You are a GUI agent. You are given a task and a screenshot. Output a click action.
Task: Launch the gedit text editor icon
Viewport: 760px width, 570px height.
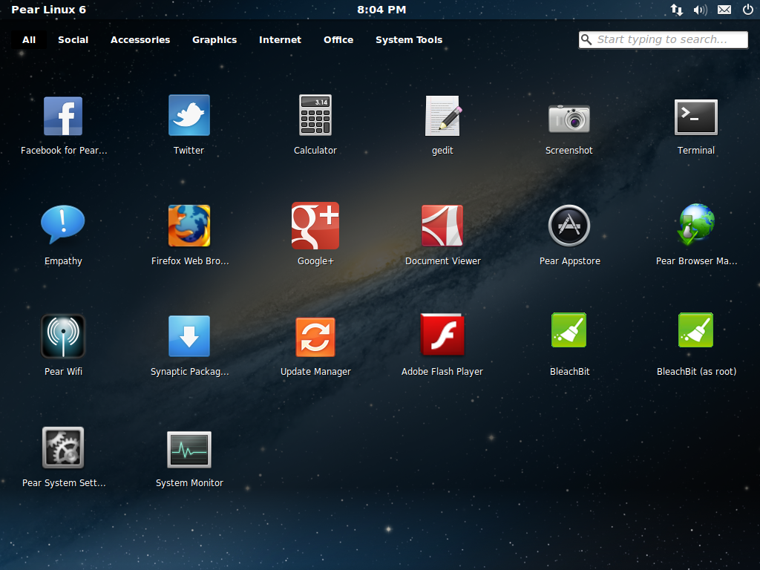click(442, 115)
